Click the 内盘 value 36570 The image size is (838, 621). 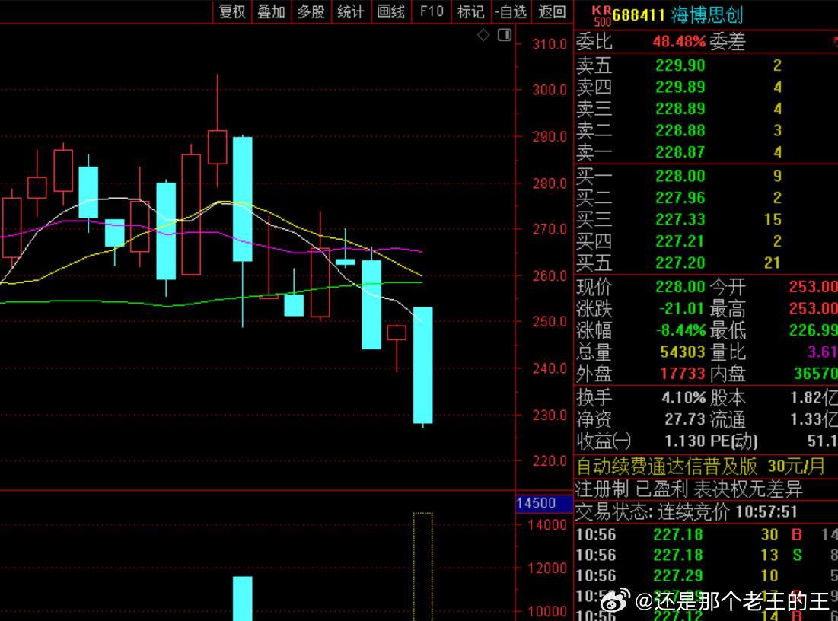point(816,373)
